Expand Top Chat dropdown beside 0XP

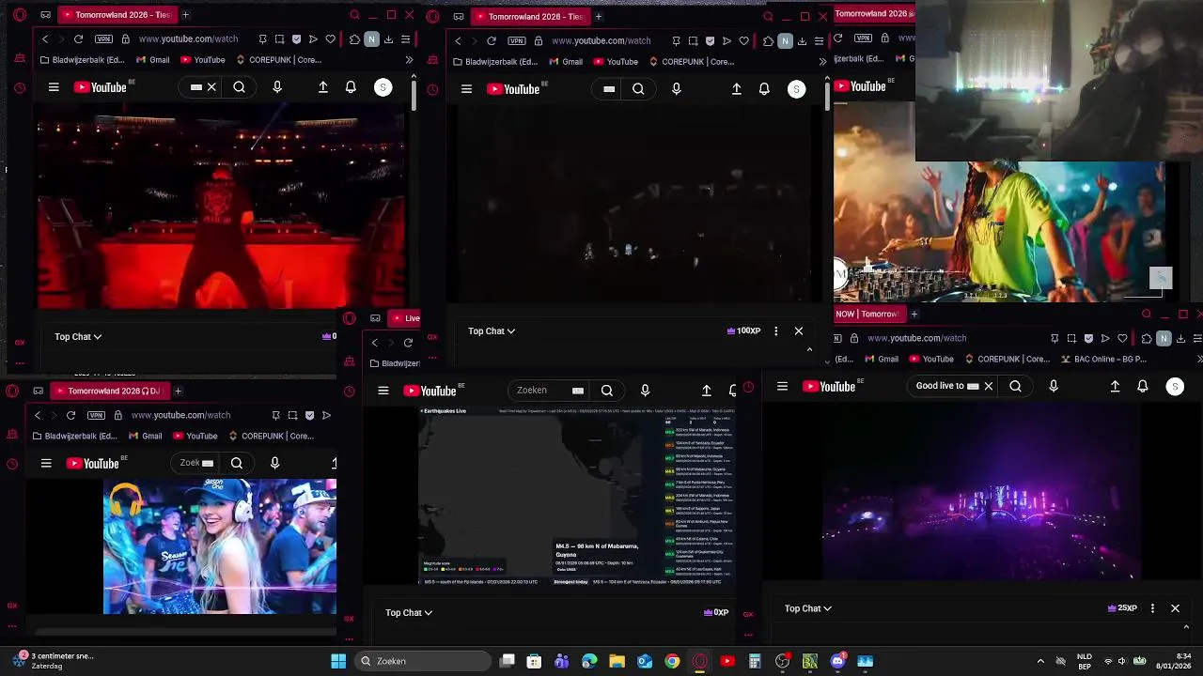coord(409,612)
